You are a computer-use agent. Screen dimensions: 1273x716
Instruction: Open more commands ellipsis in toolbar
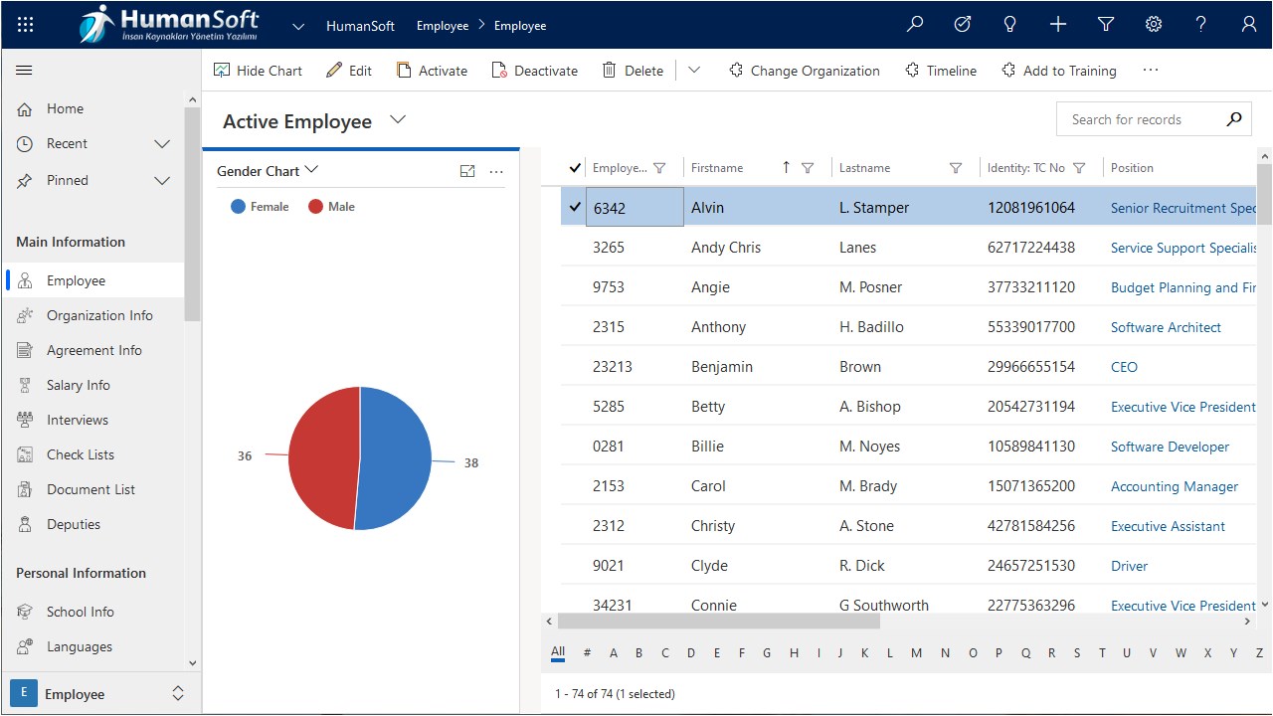click(1151, 71)
